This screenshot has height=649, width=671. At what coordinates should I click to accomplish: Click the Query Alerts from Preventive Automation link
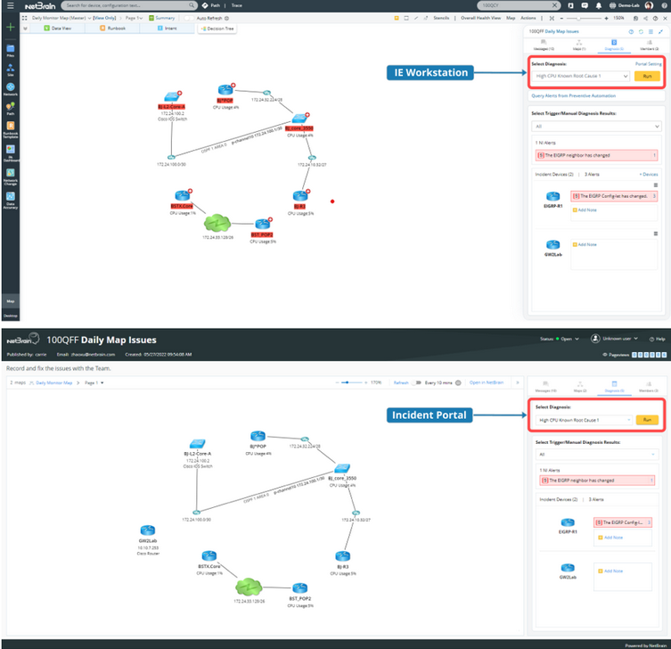point(575,94)
